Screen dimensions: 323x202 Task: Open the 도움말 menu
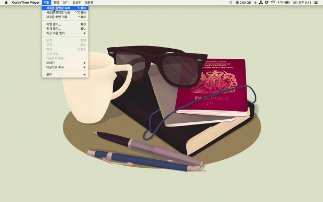[x=89, y=3]
